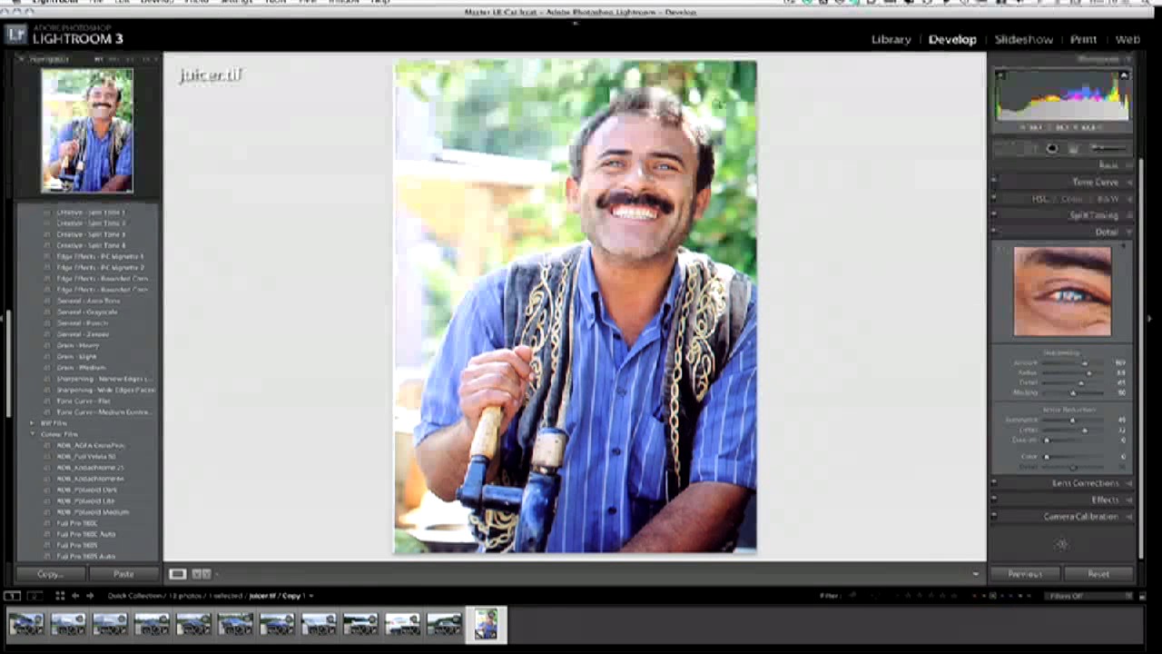This screenshot has width=1162, height=654.
Task: Switch to Loupe view in toolbar
Action: tap(177, 574)
